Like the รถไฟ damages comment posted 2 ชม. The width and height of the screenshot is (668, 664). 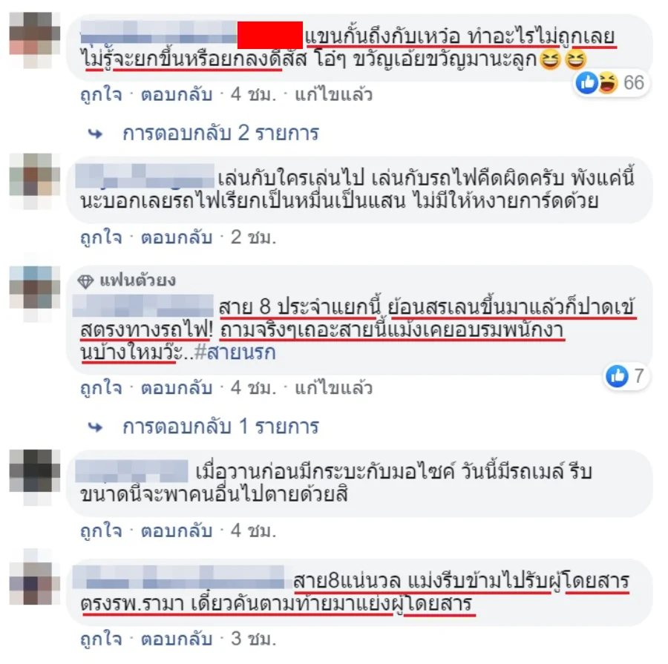click(101, 237)
